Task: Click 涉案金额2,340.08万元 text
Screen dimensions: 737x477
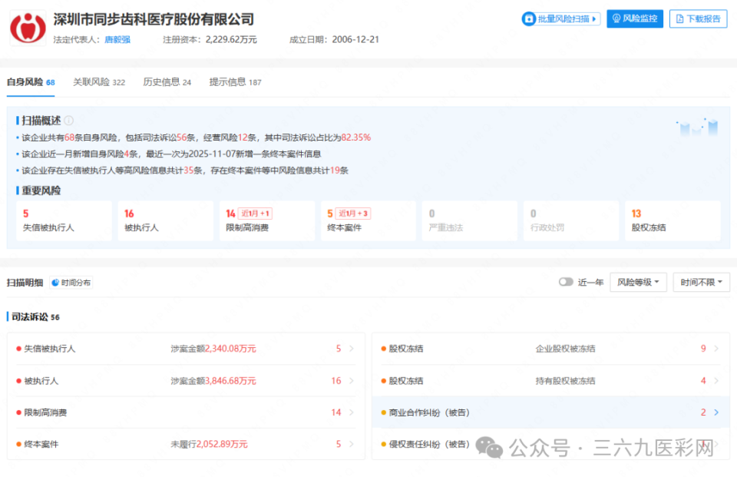Action: [x=213, y=349]
